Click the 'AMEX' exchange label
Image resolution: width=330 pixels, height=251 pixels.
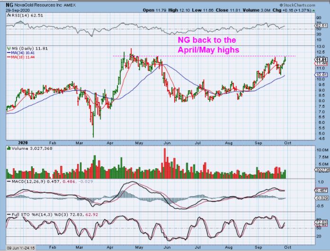70,5
